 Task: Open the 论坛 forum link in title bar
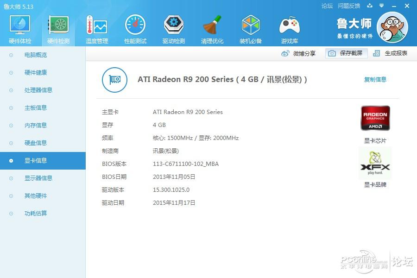[327, 6]
